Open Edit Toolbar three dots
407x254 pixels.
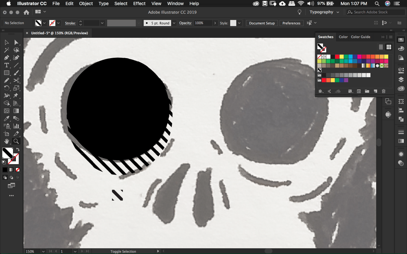point(11,196)
